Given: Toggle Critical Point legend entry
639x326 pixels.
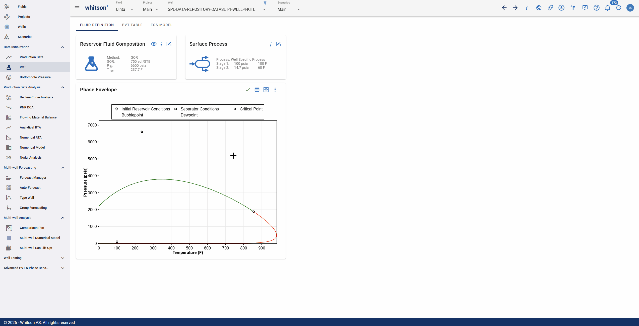Looking at the screenshot, I should click(248, 109).
